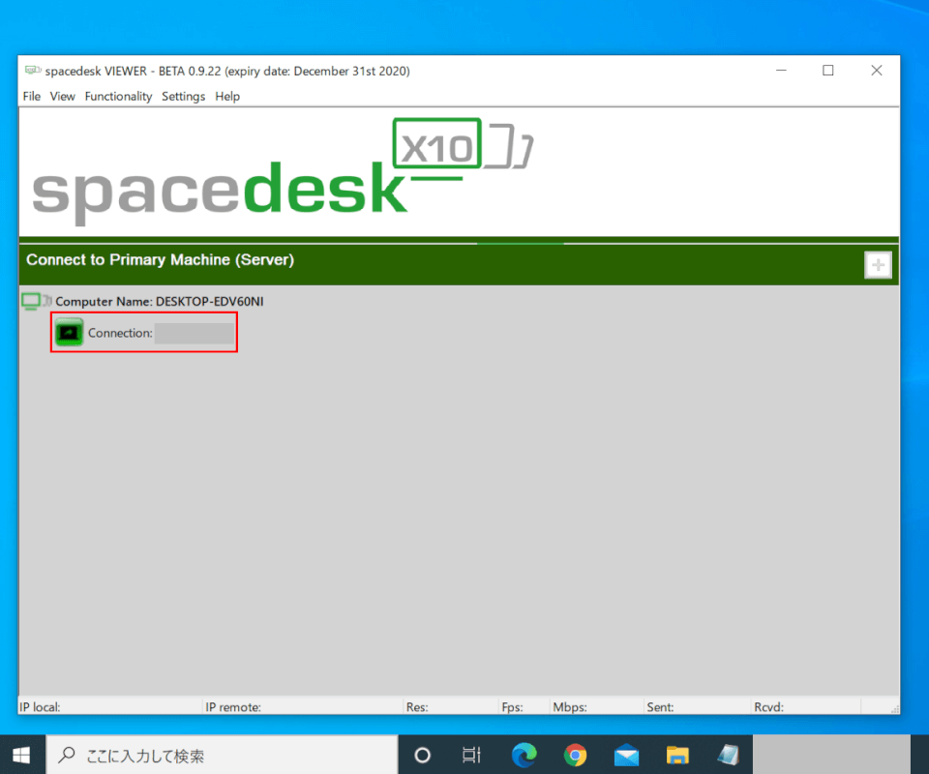929x774 pixels.
Task: Click the search magnifier icon in taskbar
Action: click(x=67, y=755)
